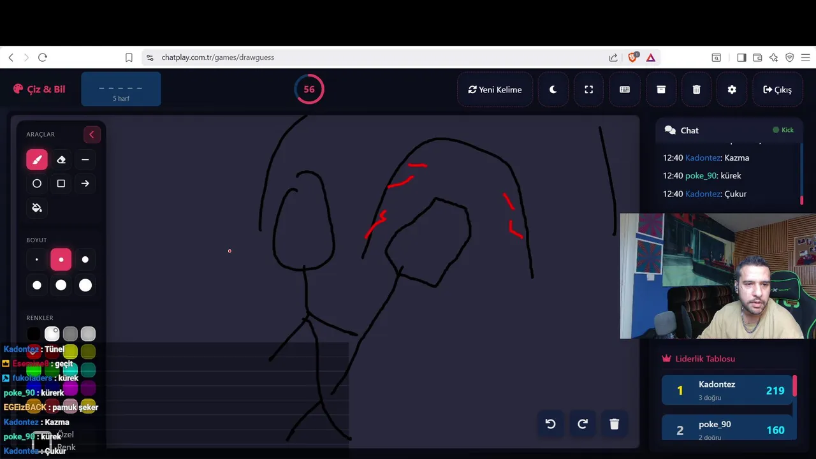Collapse the Araçlar tools panel
Image resolution: width=816 pixels, height=459 pixels.
(91, 135)
